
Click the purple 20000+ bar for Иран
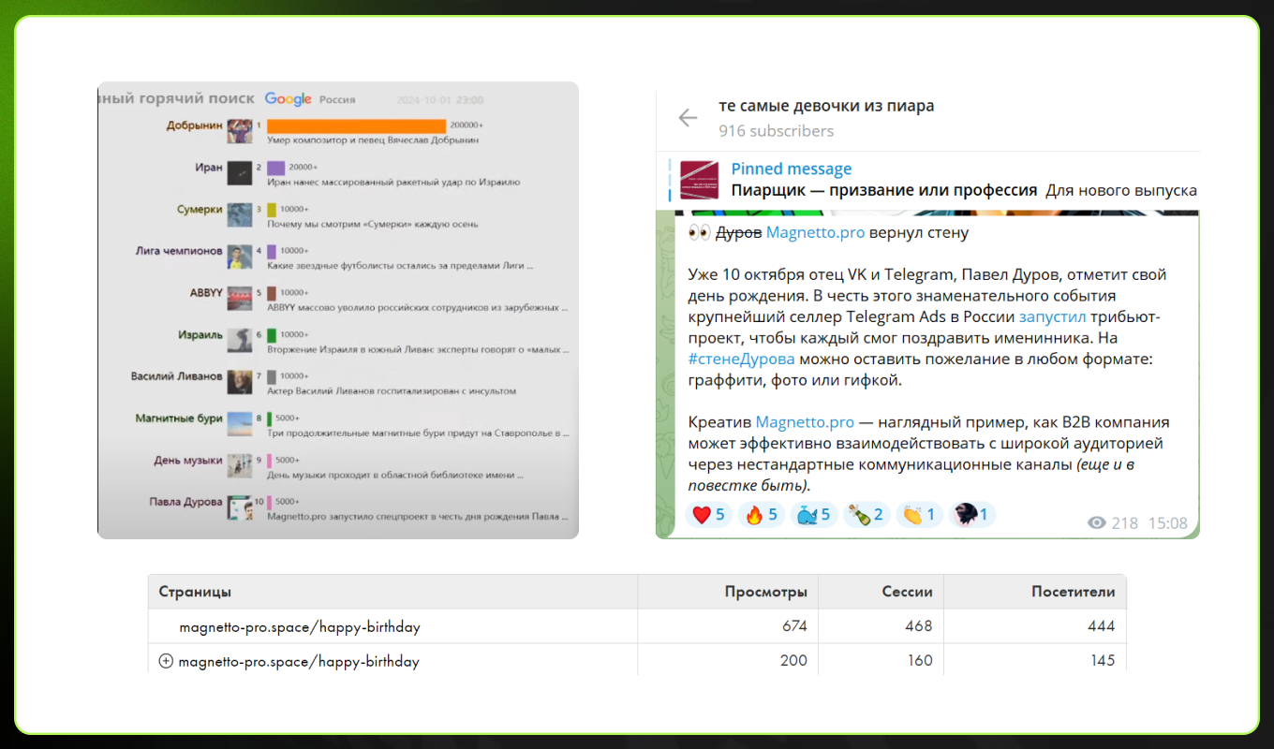(x=276, y=168)
